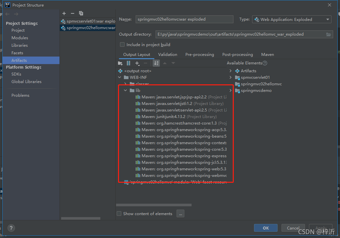Open the Type dropdown
The width and height of the screenshot is (340, 238).
292,20
